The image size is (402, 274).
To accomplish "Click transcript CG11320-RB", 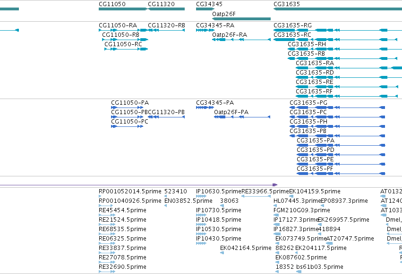I will (166, 30).
